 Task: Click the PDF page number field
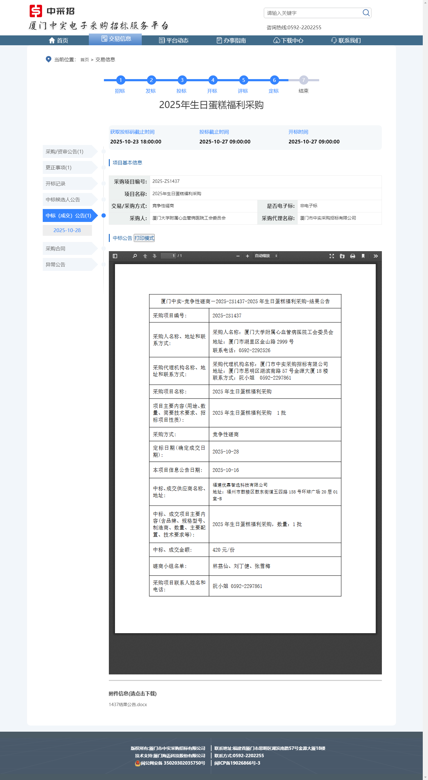pos(168,256)
